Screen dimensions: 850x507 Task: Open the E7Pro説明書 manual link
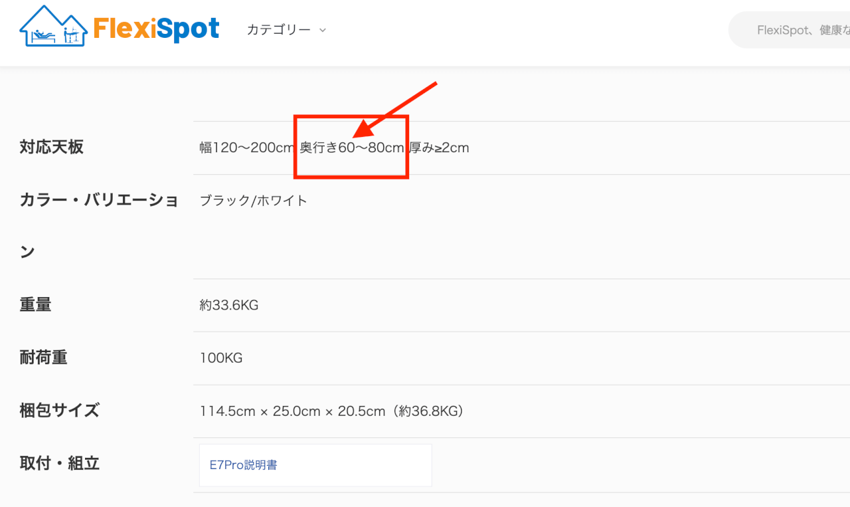click(244, 465)
